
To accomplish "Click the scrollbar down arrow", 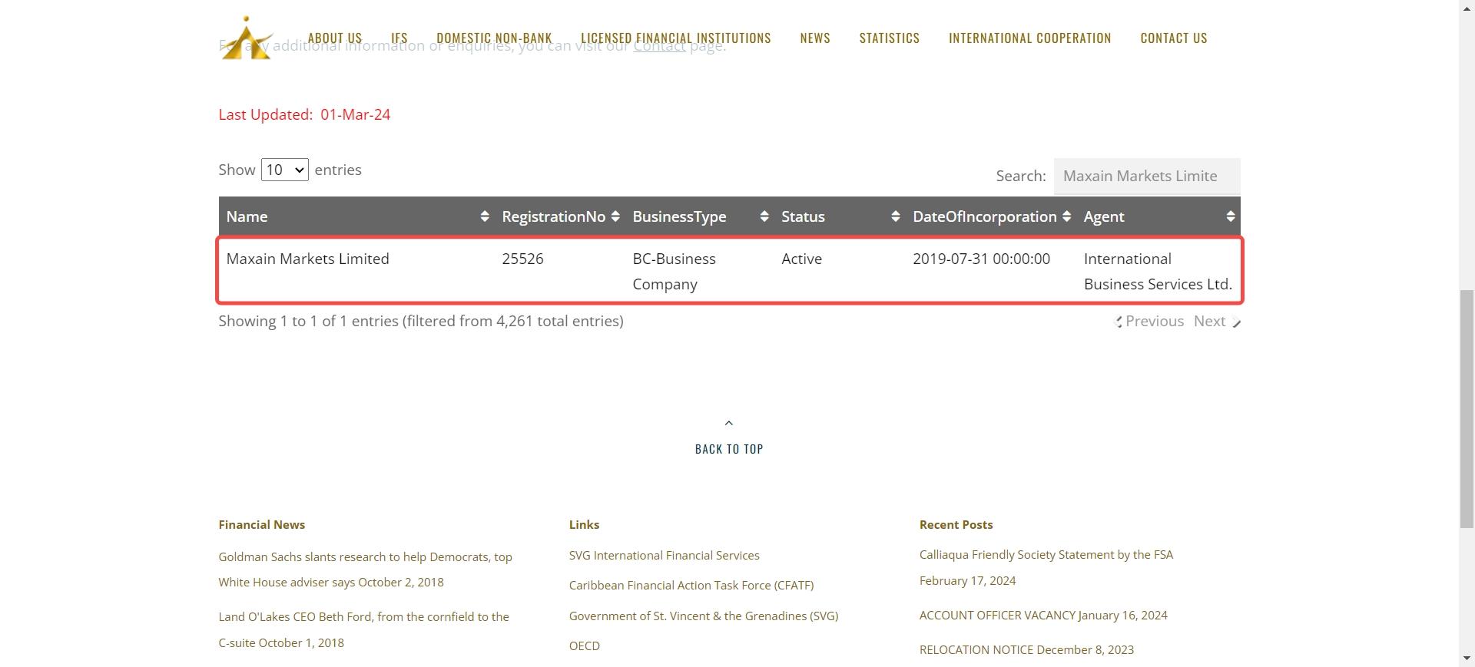I will 1467,659.
